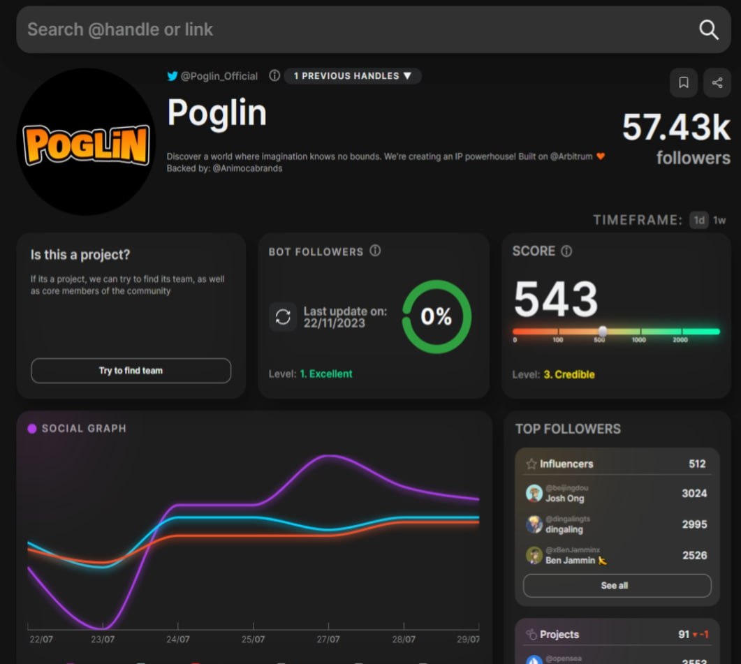Screen dimensions: 741x664
Task: Click the @Arbitrum mention in bio
Action: point(571,156)
